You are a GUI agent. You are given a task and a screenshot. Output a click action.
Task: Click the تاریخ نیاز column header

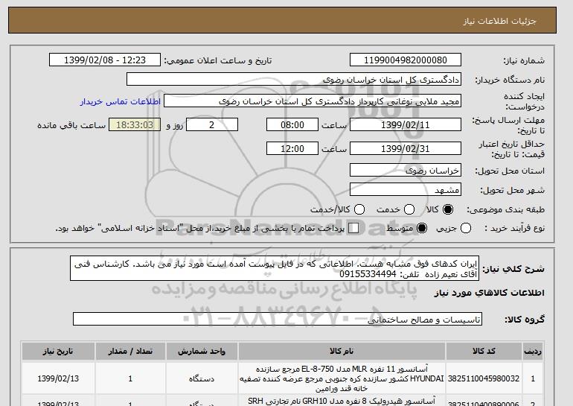click(58, 351)
